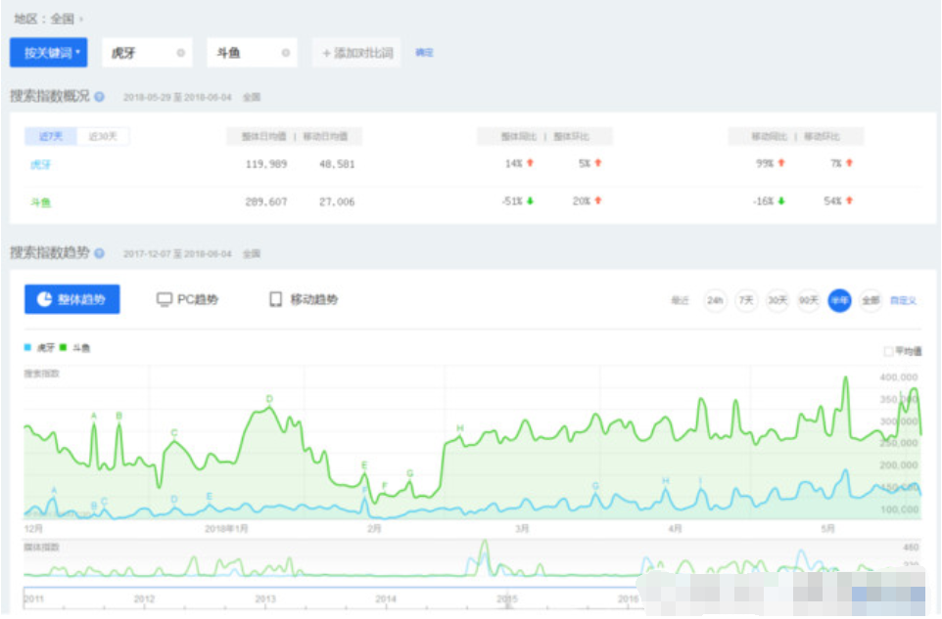Screen dimensions: 942x619
Task: Click the 整体日均值 column header
Action: click(x=263, y=137)
